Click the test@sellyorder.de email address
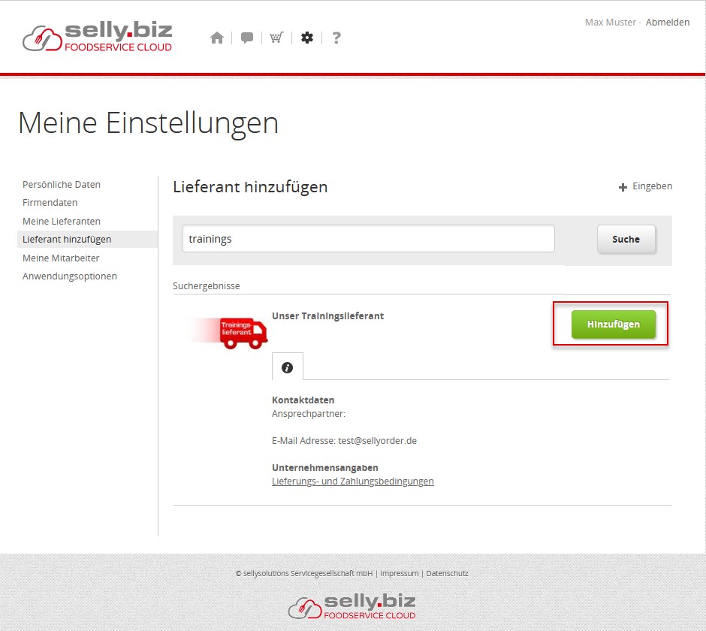This screenshot has width=706, height=631. pyautogui.click(x=377, y=440)
